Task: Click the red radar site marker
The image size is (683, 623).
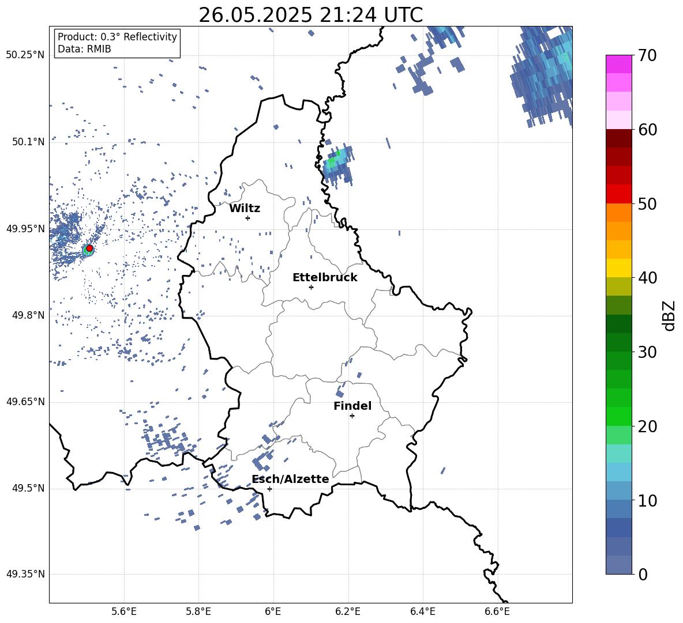Action: click(x=89, y=248)
